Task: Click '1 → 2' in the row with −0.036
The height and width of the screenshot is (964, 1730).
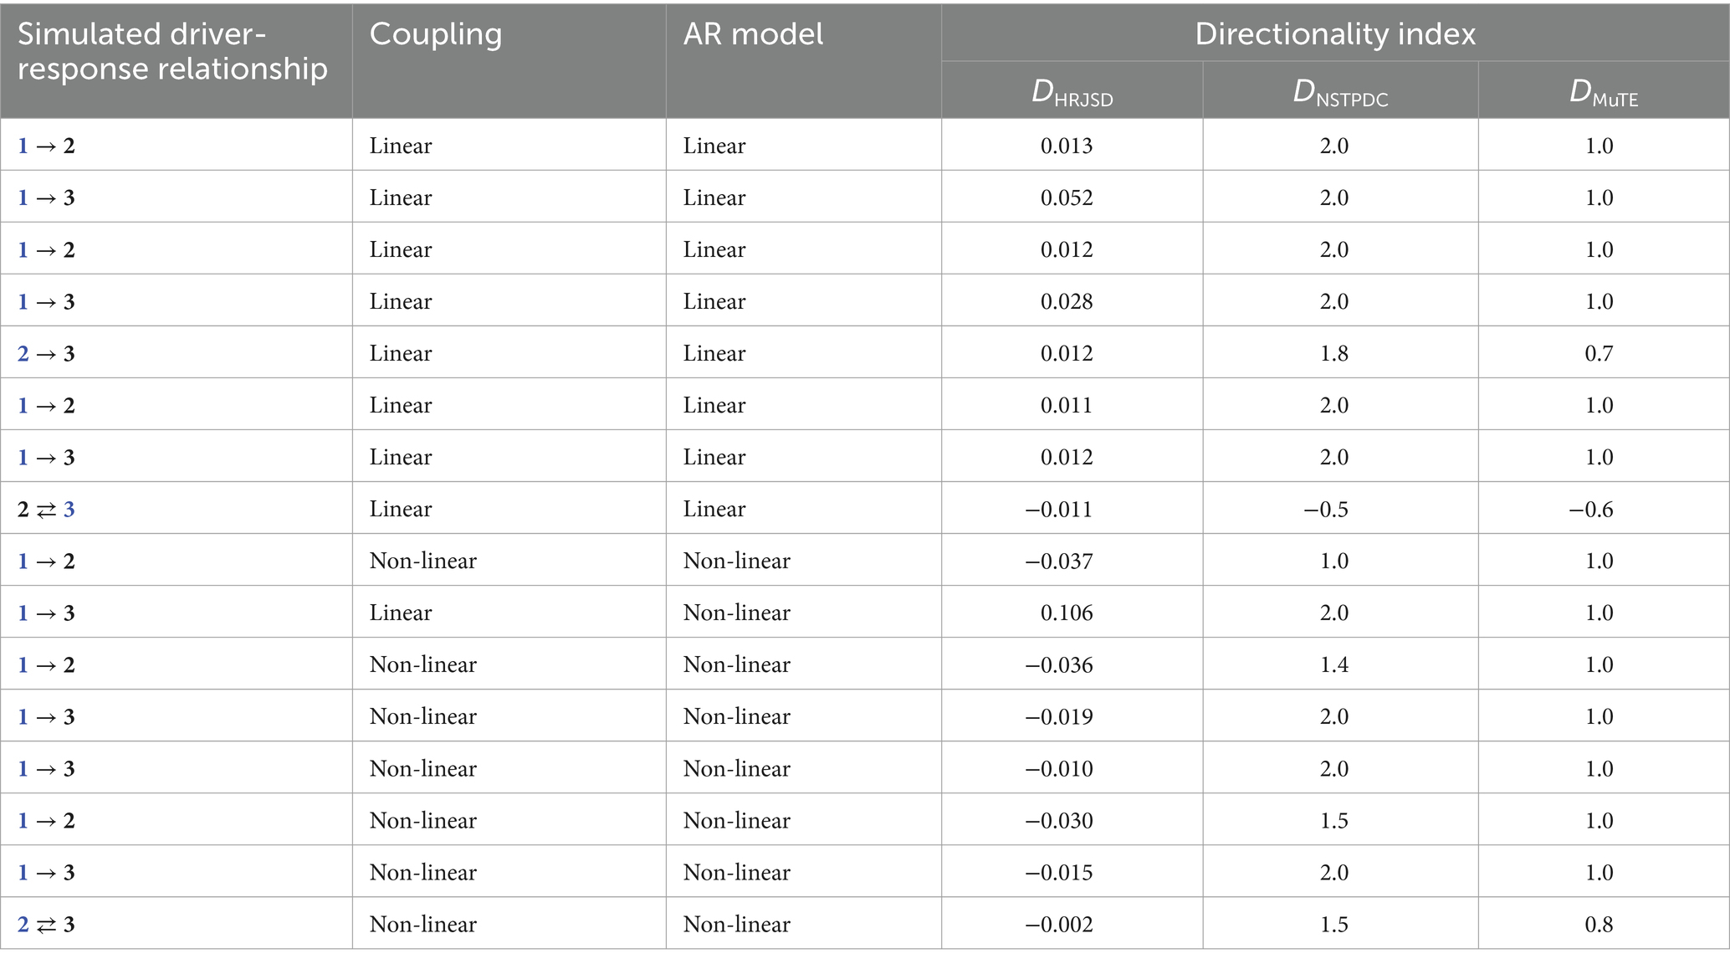Action: tap(46, 664)
